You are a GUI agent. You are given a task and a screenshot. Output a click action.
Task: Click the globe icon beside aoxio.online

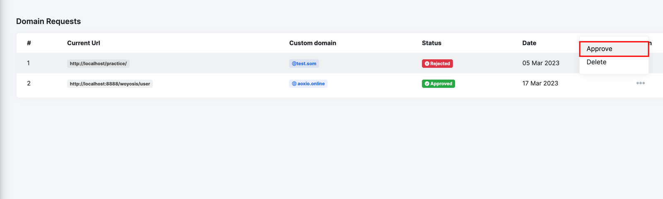coord(294,84)
